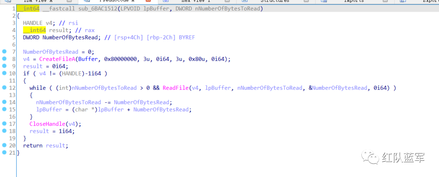Toggle breakpoint dot on line 7
The width and height of the screenshot is (439, 177).
pos(4,52)
